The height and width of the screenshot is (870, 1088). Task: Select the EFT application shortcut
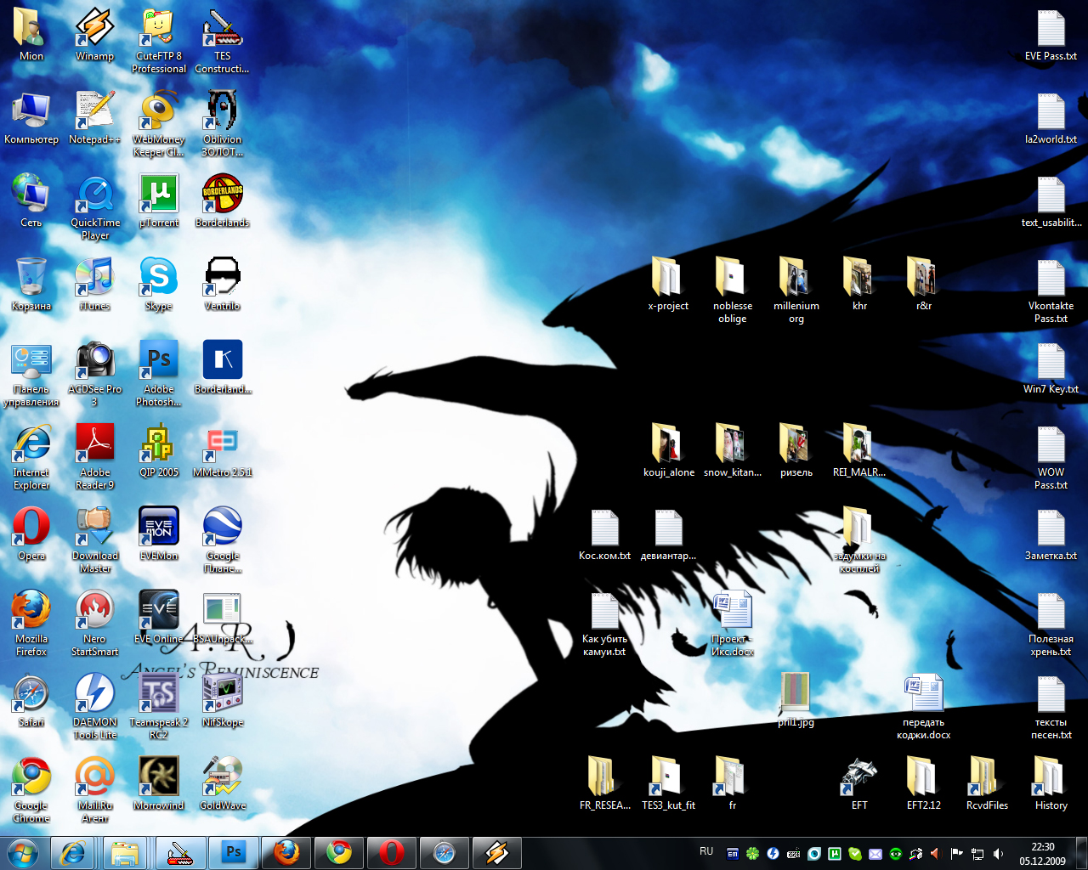pos(859,783)
